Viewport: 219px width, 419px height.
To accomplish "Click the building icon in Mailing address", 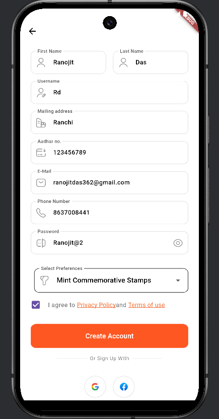I will (41, 123).
